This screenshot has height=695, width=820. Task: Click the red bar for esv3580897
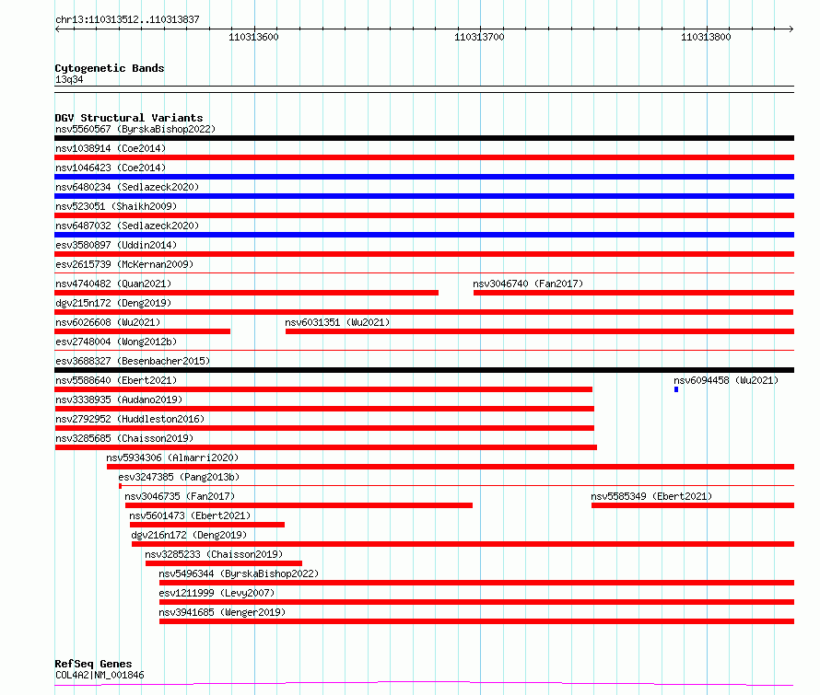point(424,254)
